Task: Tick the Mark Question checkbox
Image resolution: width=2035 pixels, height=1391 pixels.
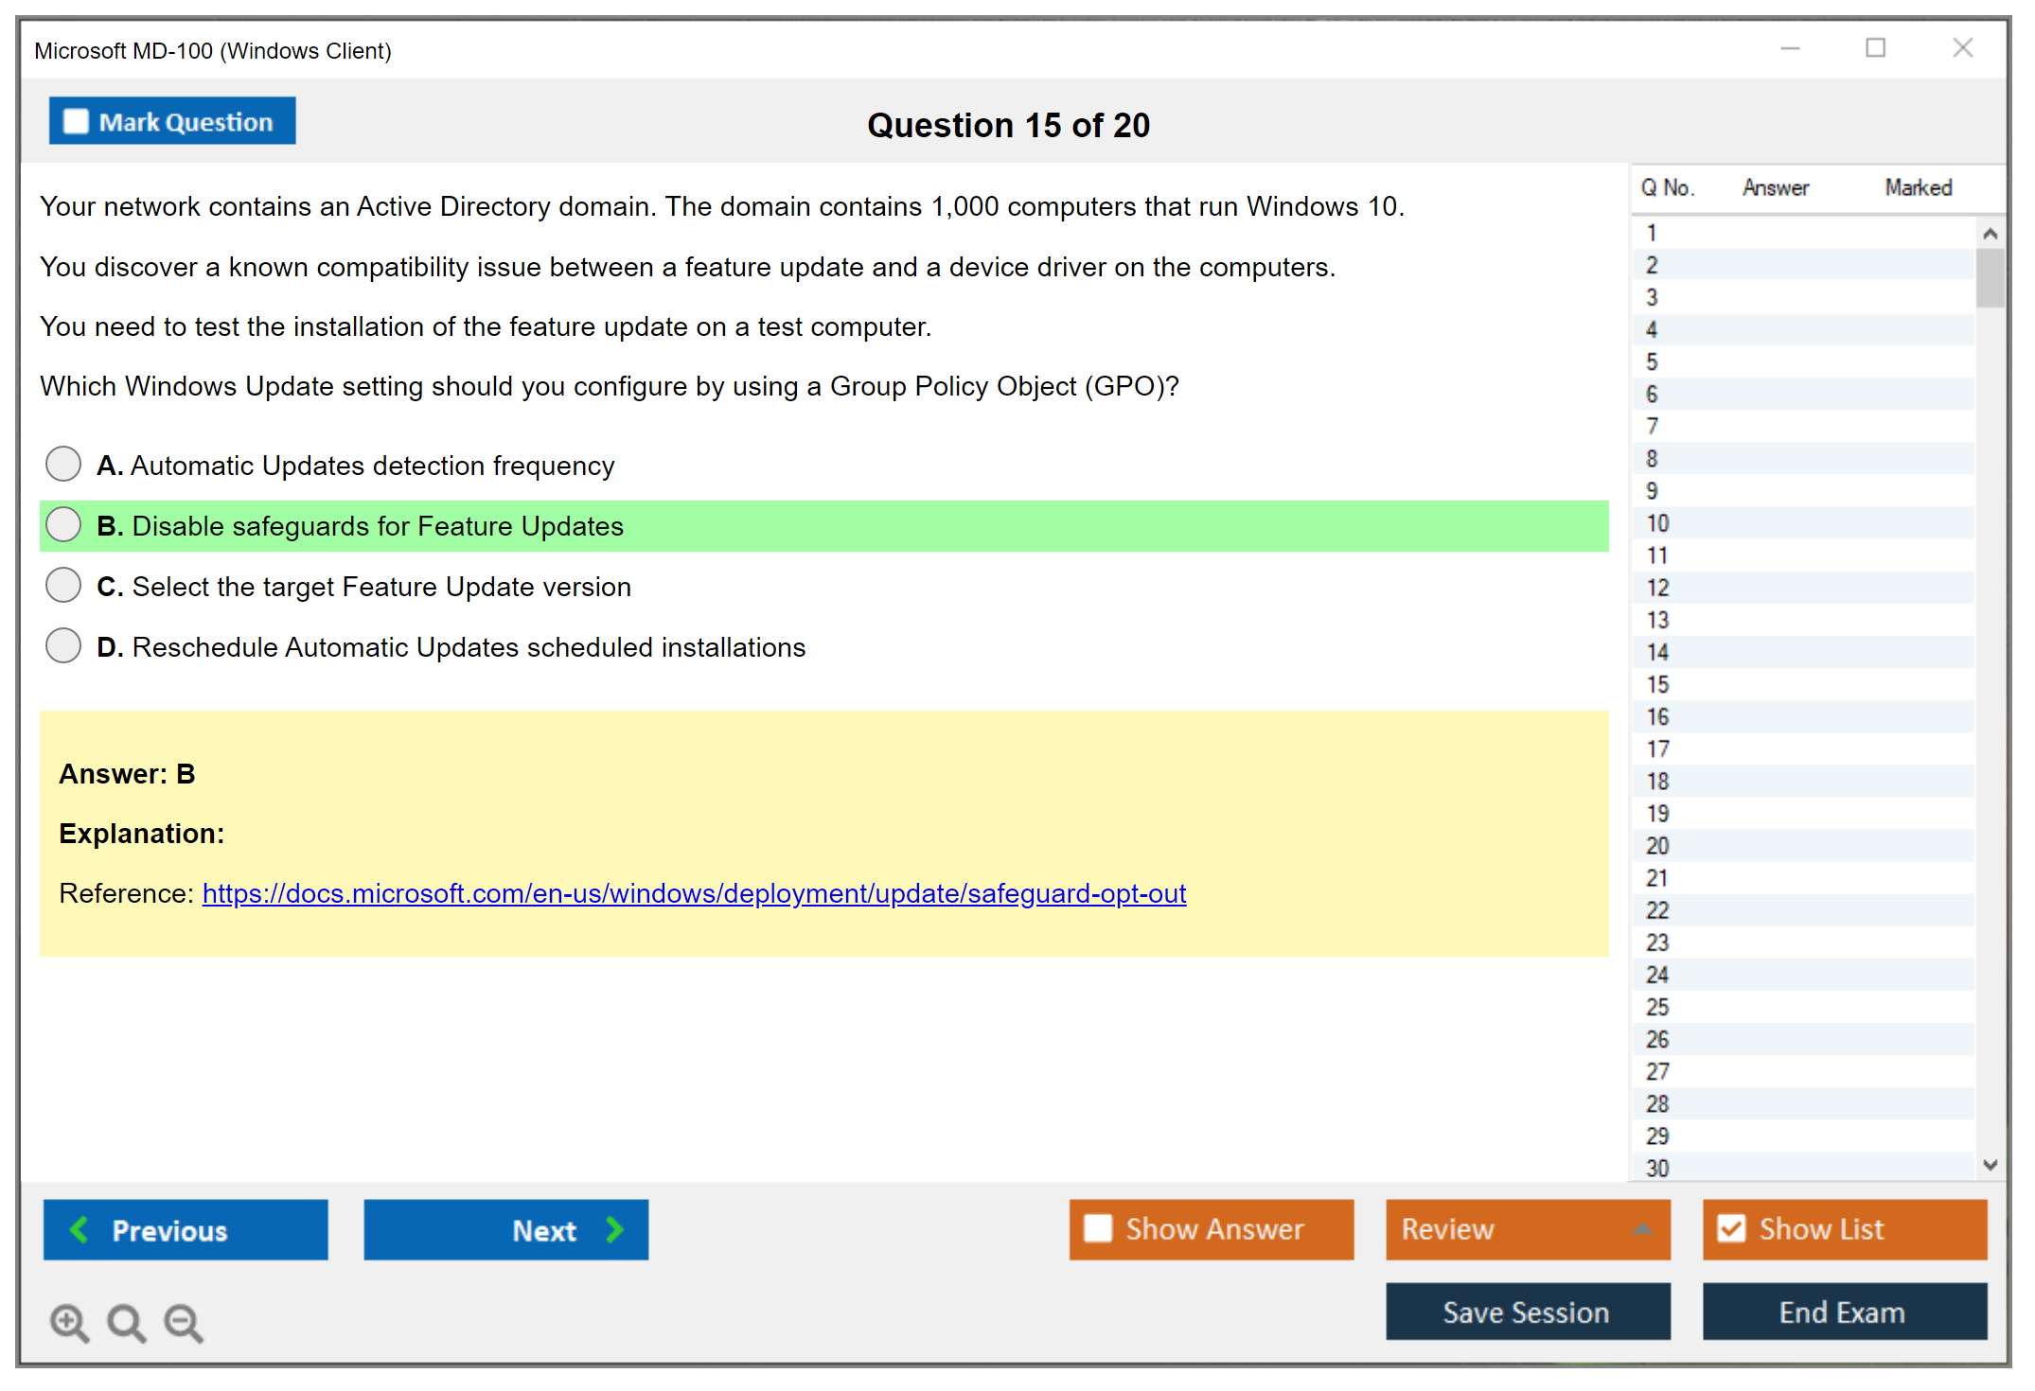Action: click(76, 121)
